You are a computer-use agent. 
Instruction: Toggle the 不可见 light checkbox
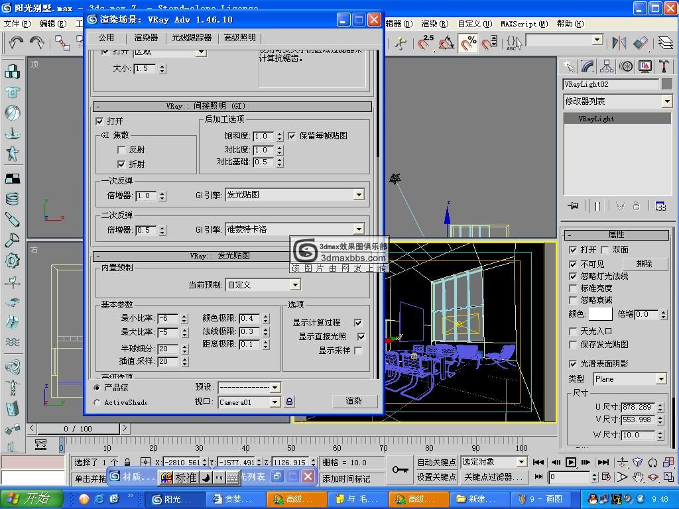573,264
